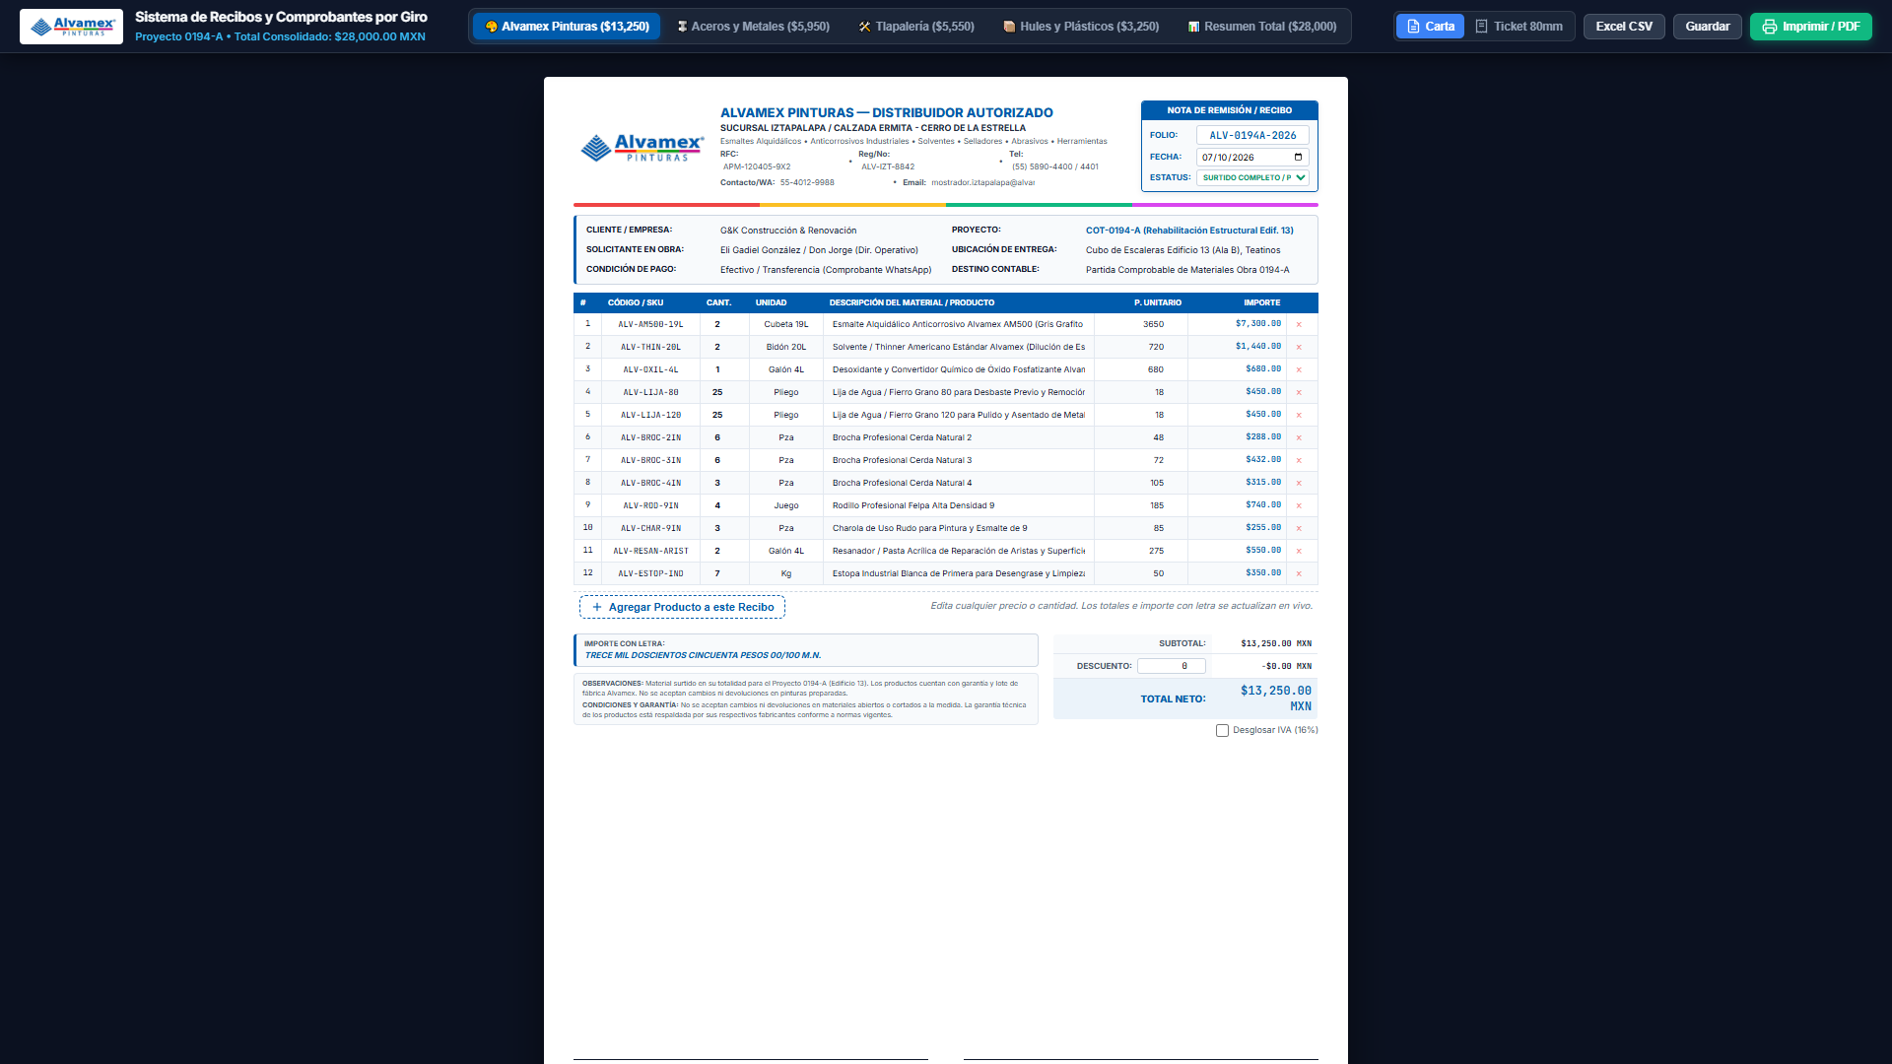Image resolution: width=1892 pixels, height=1064 pixels.
Task: Switch to Carta page format
Action: point(1430,27)
